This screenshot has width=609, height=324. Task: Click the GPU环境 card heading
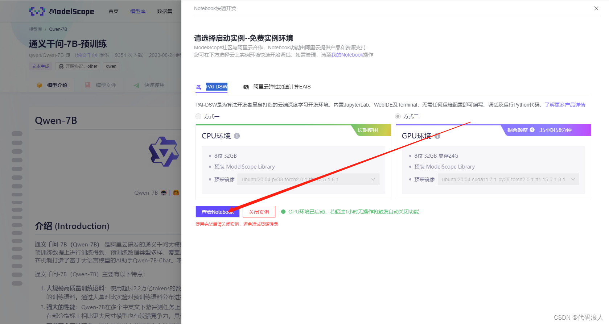(x=416, y=136)
